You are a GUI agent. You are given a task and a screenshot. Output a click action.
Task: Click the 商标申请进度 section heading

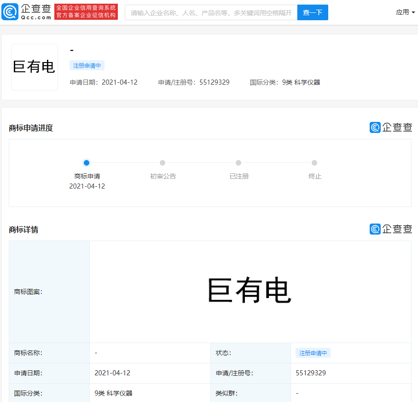point(31,128)
